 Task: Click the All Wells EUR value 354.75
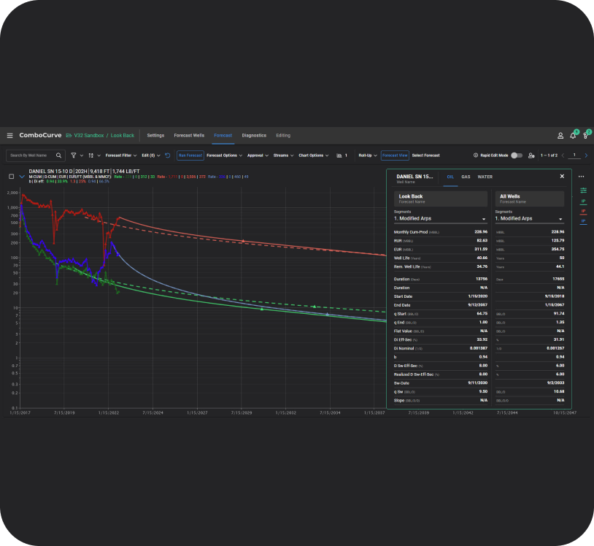[x=558, y=250]
